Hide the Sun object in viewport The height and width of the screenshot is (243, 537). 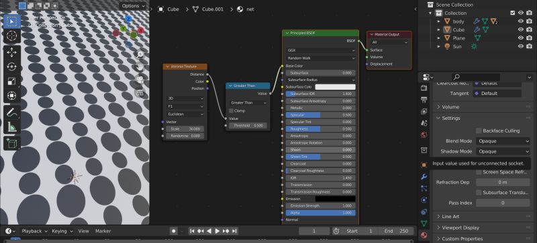coord(521,46)
